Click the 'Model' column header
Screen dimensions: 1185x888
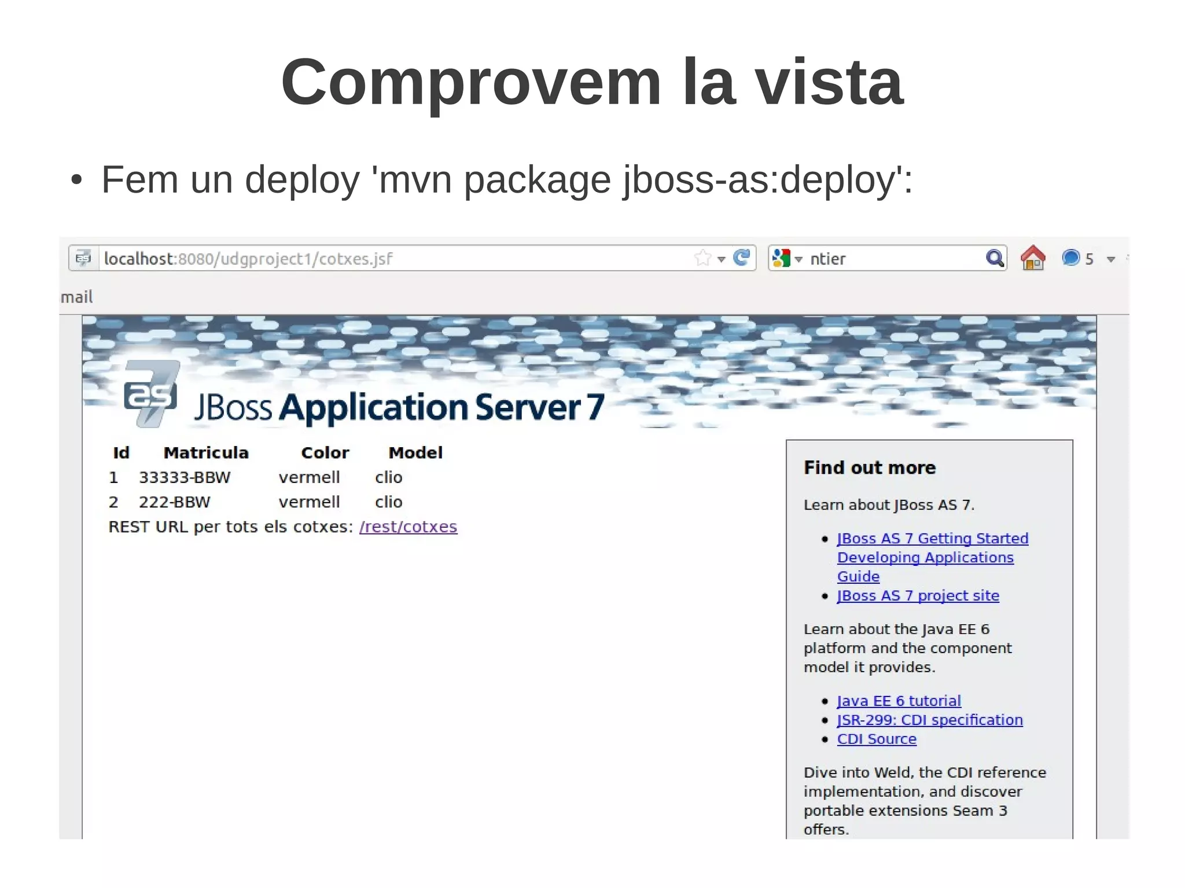click(x=415, y=452)
